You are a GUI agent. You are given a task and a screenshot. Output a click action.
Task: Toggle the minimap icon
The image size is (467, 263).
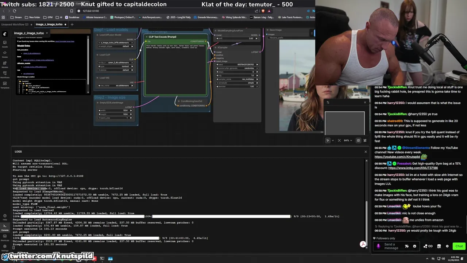coord(358,140)
